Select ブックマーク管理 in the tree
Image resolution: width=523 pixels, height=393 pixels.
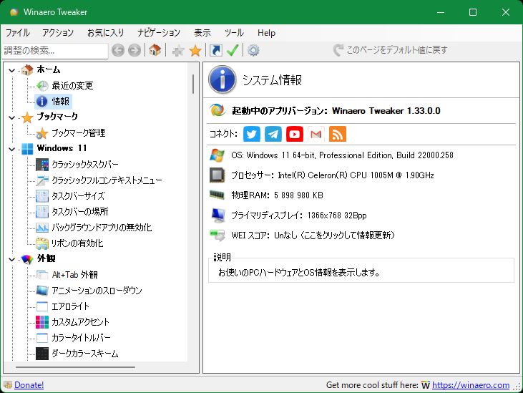click(79, 133)
